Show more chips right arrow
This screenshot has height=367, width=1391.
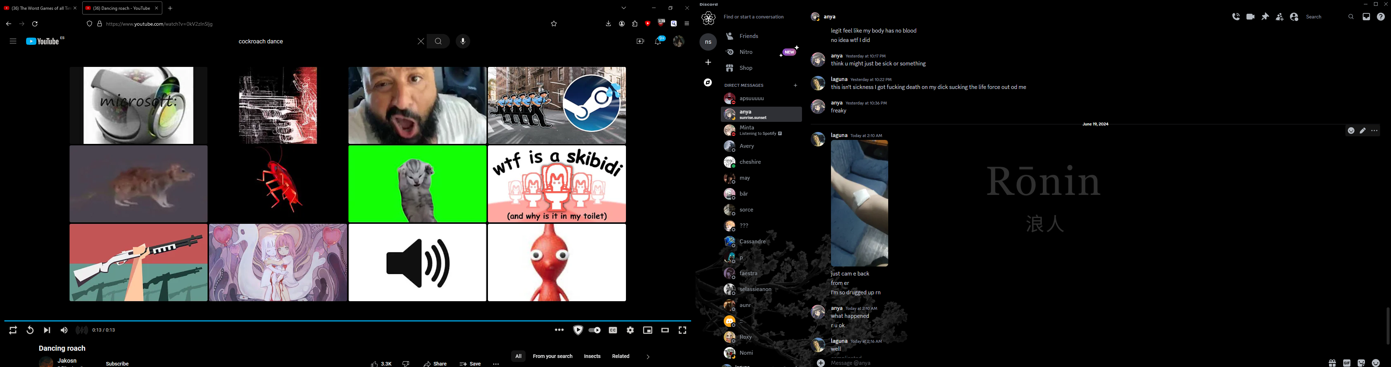[648, 357]
